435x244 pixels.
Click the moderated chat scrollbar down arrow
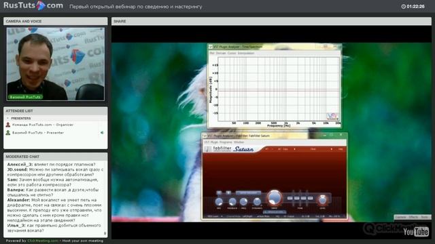(105, 233)
